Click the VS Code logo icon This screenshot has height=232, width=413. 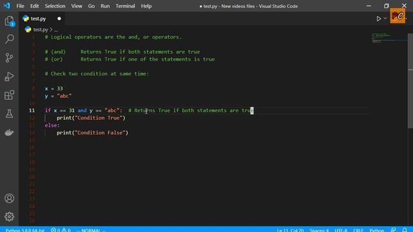6,6
